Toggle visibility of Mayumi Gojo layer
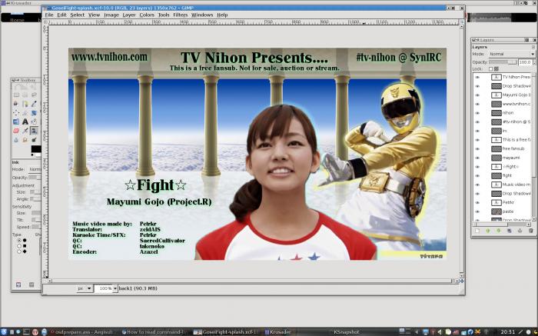The image size is (538, 336). point(477,95)
